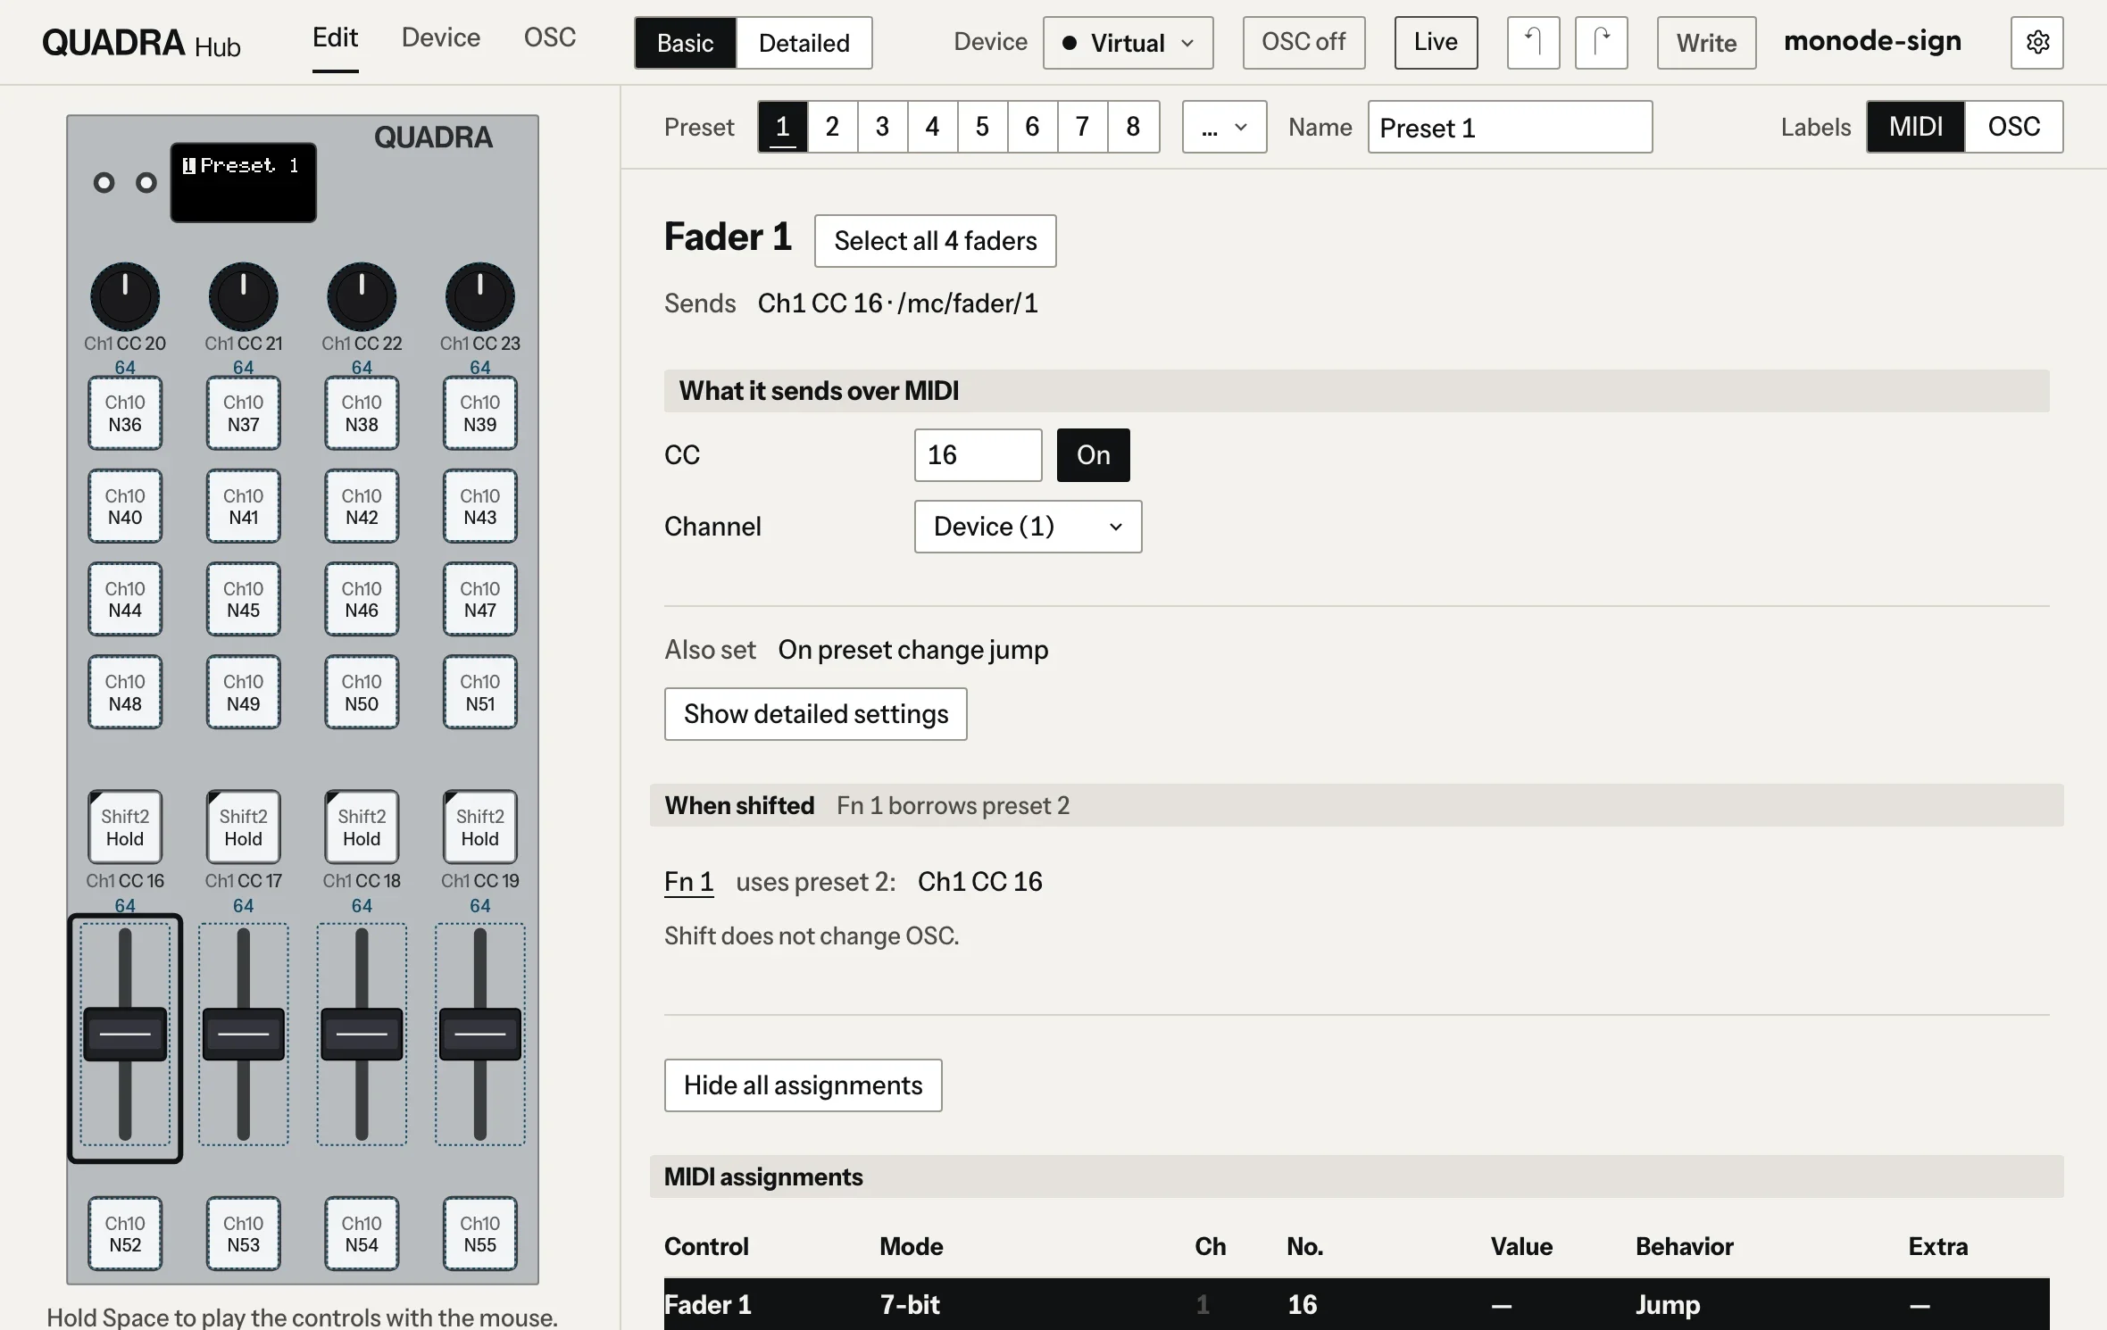This screenshot has width=2107, height=1330.
Task: Open the Virtual device dropdown
Action: click(1128, 43)
